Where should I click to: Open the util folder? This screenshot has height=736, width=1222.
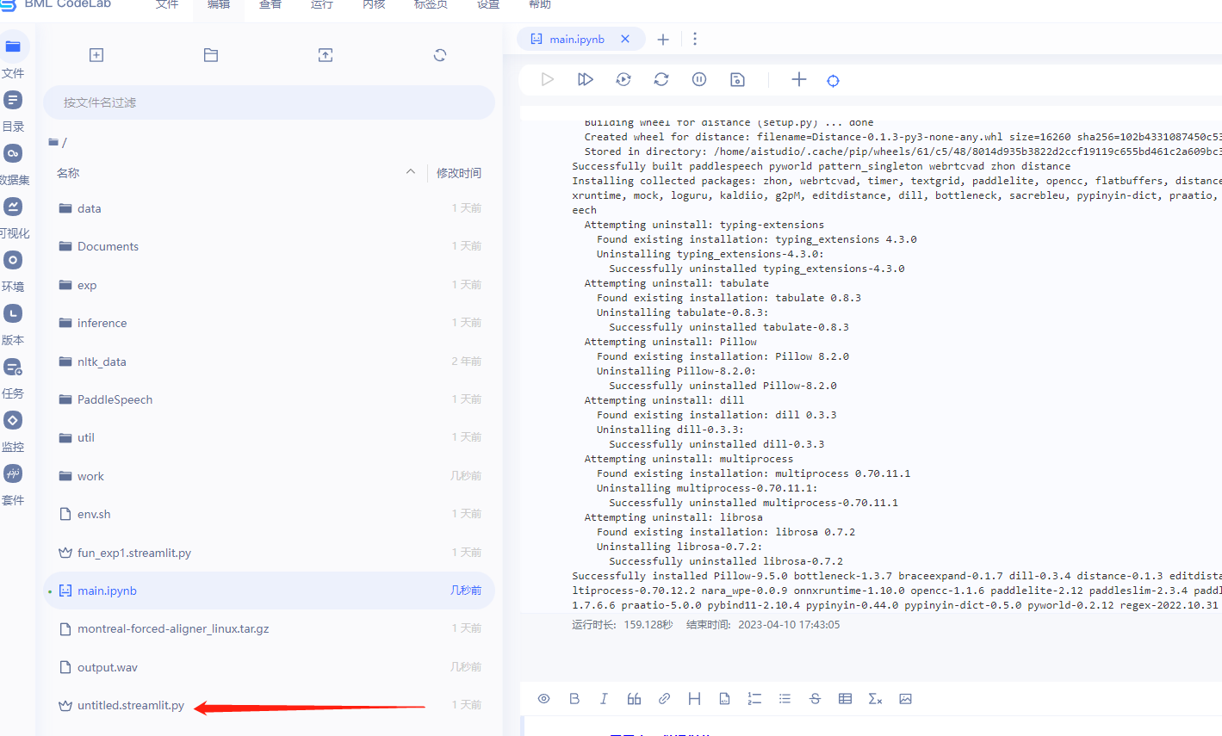[x=269, y=437]
